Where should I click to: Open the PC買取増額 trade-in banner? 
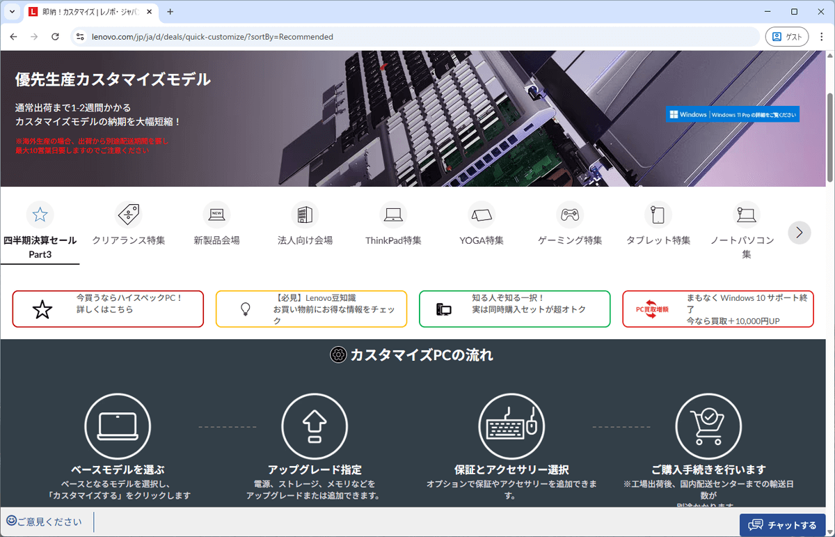click(718, 309)
